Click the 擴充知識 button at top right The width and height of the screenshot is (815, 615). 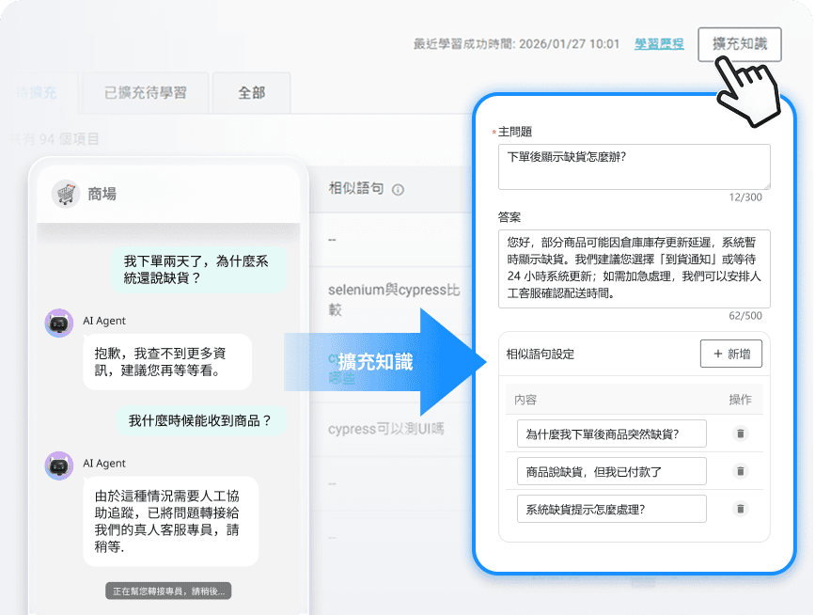[x=739, y=44]
